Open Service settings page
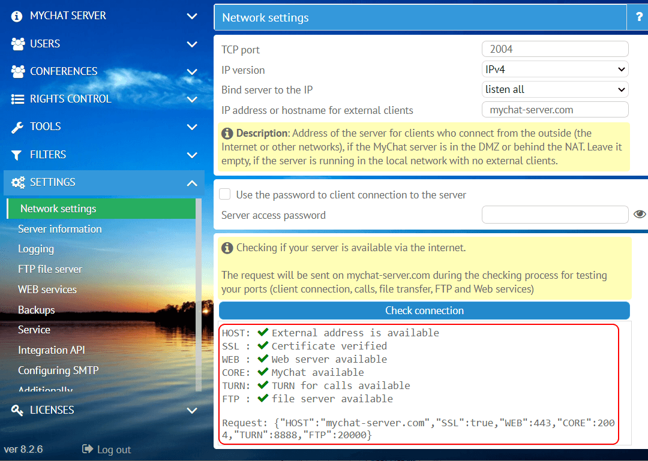 point(34,330)
